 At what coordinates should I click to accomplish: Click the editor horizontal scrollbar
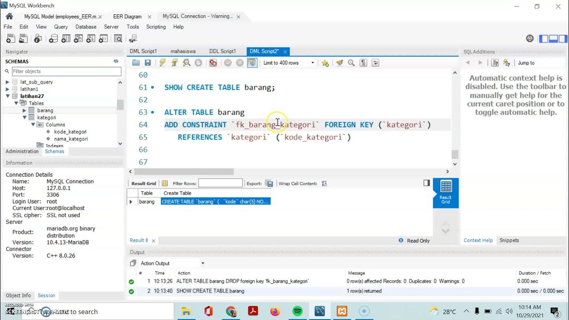point(184,172)
